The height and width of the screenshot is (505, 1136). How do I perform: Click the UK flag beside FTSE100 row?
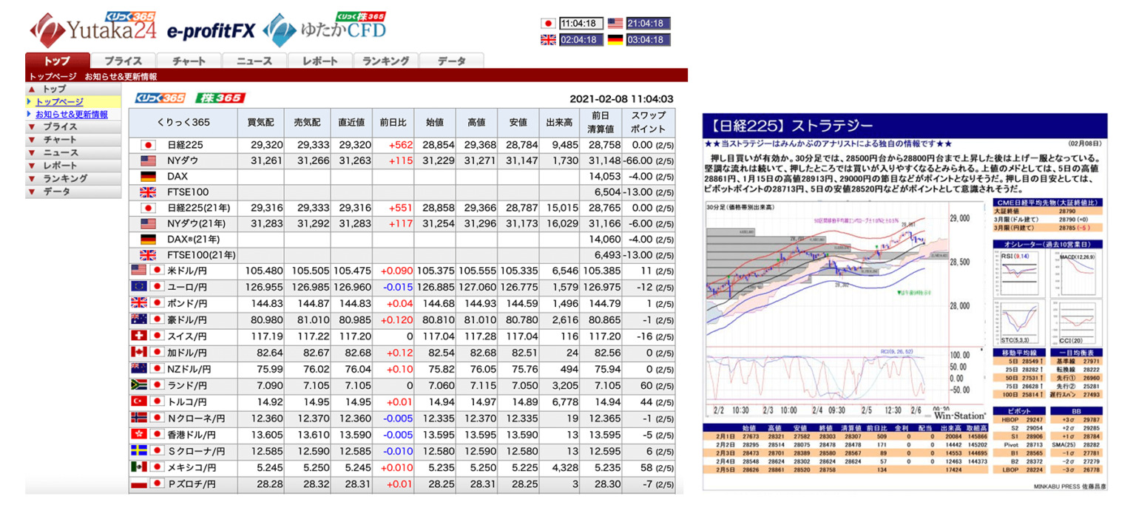[x=148, y=192]
